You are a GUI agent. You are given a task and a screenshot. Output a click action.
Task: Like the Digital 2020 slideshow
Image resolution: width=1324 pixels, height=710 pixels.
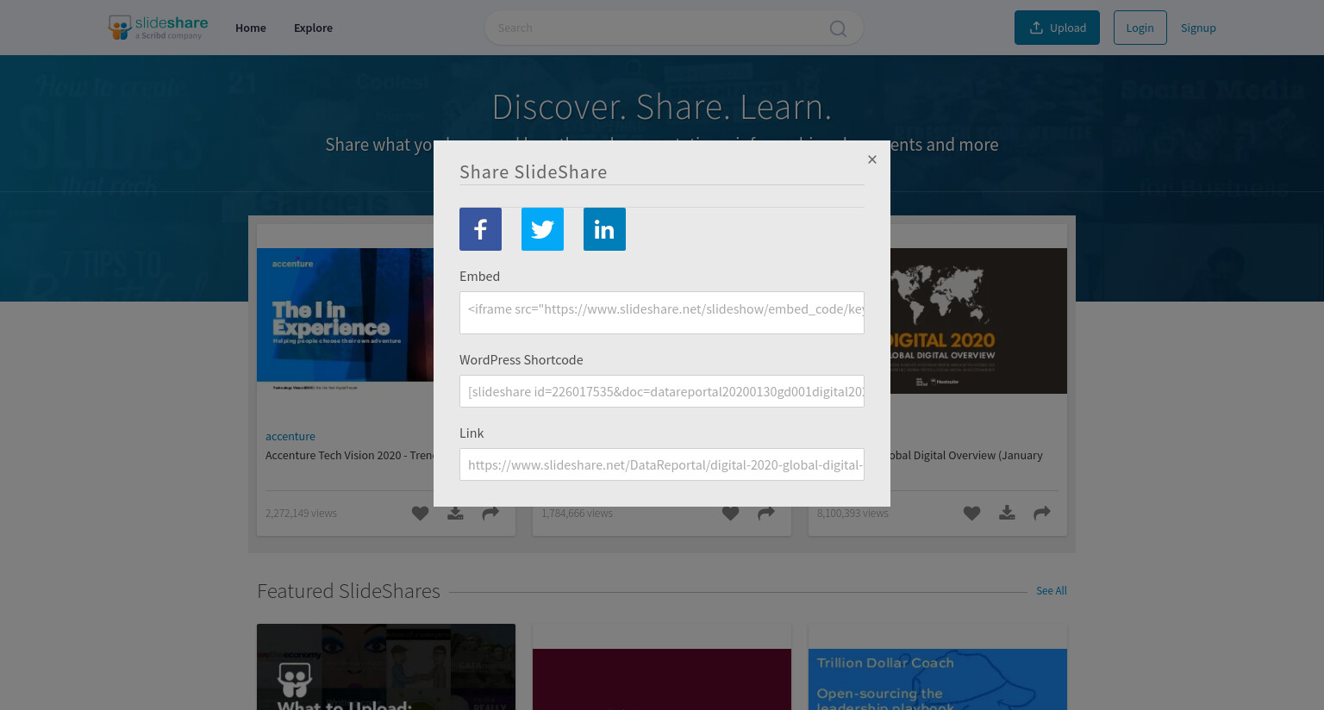971,513
